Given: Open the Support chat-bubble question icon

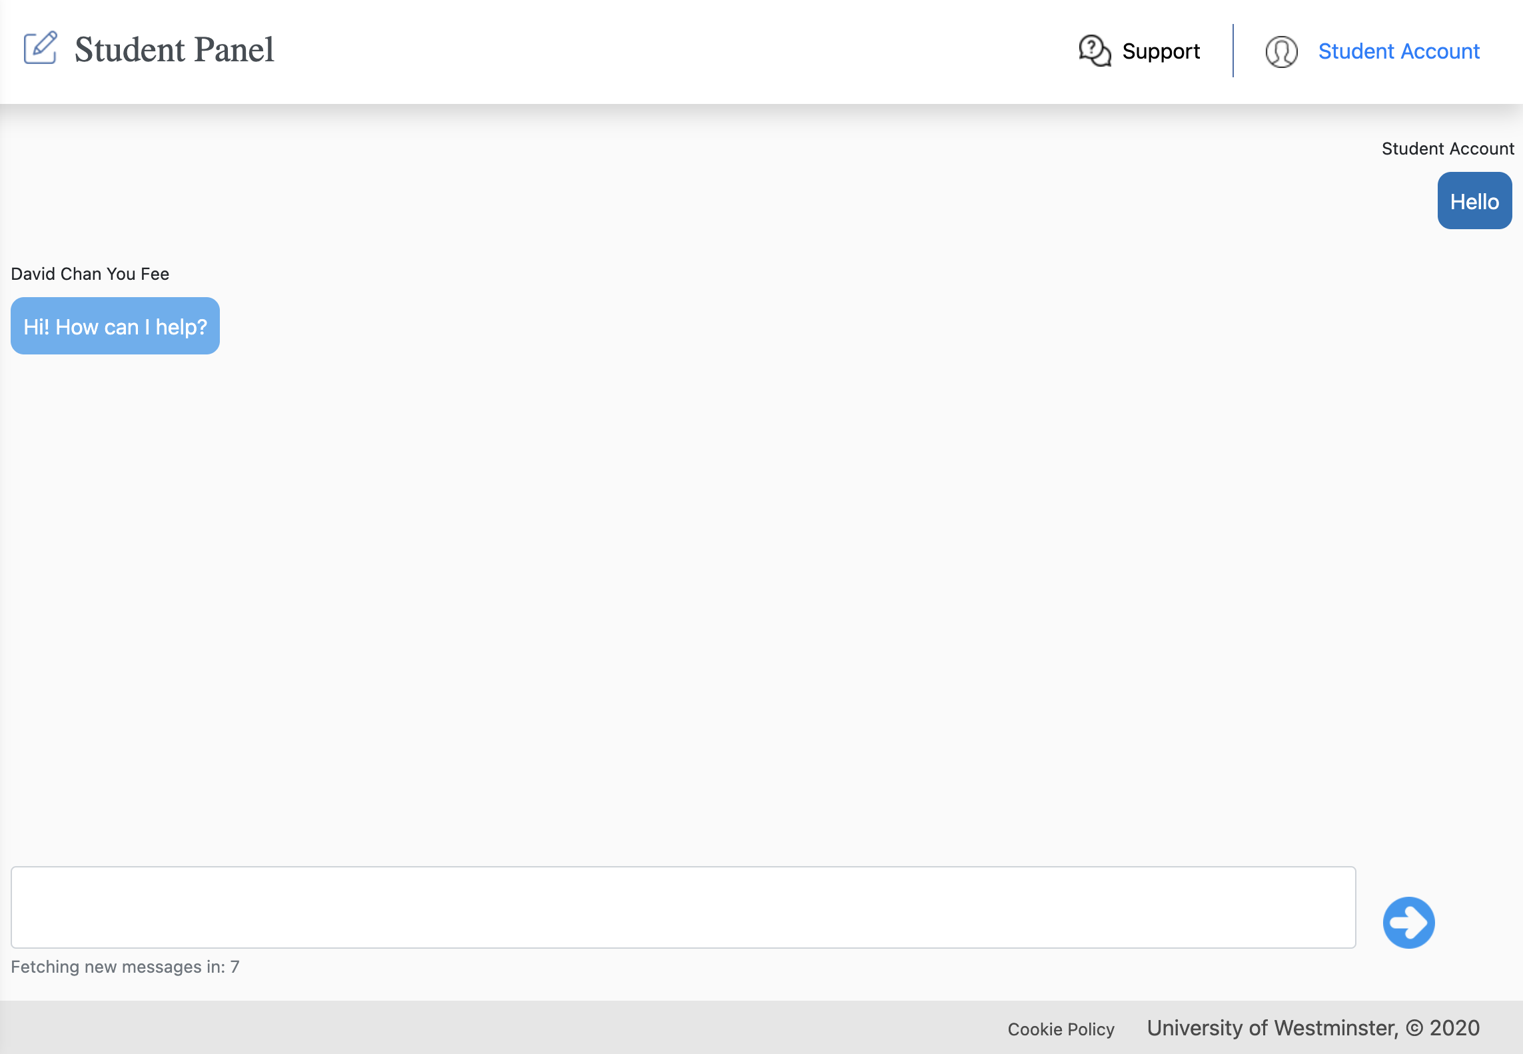Looking at the screenshot, I should point(1095,51).
